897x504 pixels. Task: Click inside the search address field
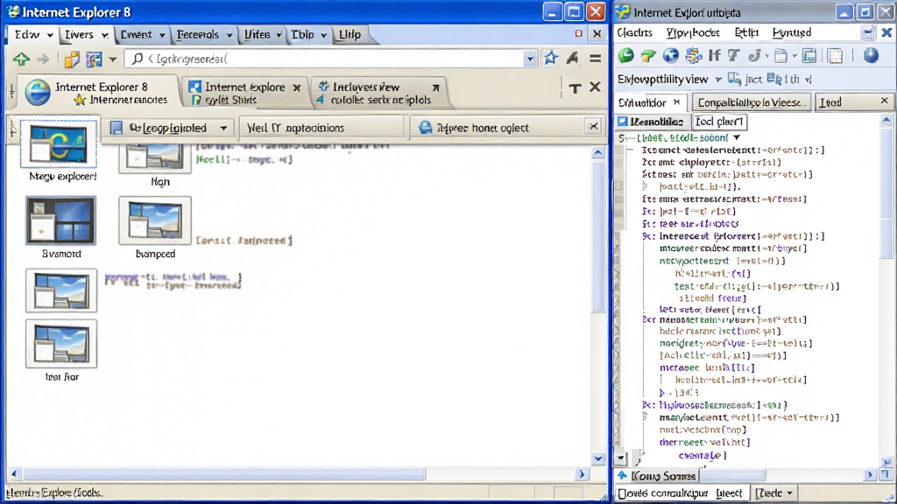point(325,59)
